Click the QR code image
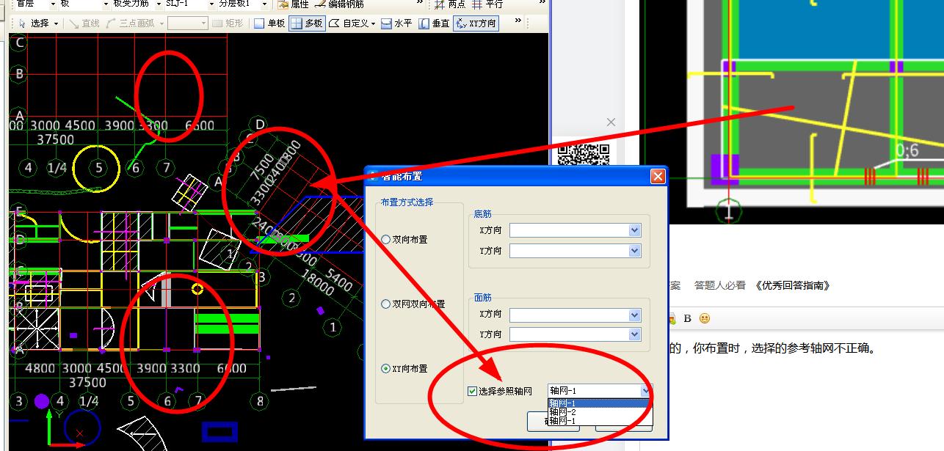944x451 pixels. (x=584, y=154)
